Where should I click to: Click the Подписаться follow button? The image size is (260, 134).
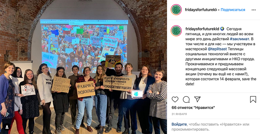coord(233,10)
